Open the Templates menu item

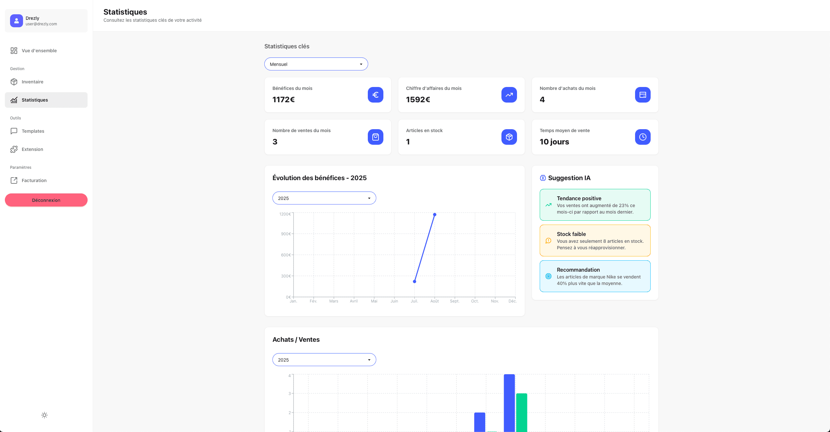pos(33,131)
